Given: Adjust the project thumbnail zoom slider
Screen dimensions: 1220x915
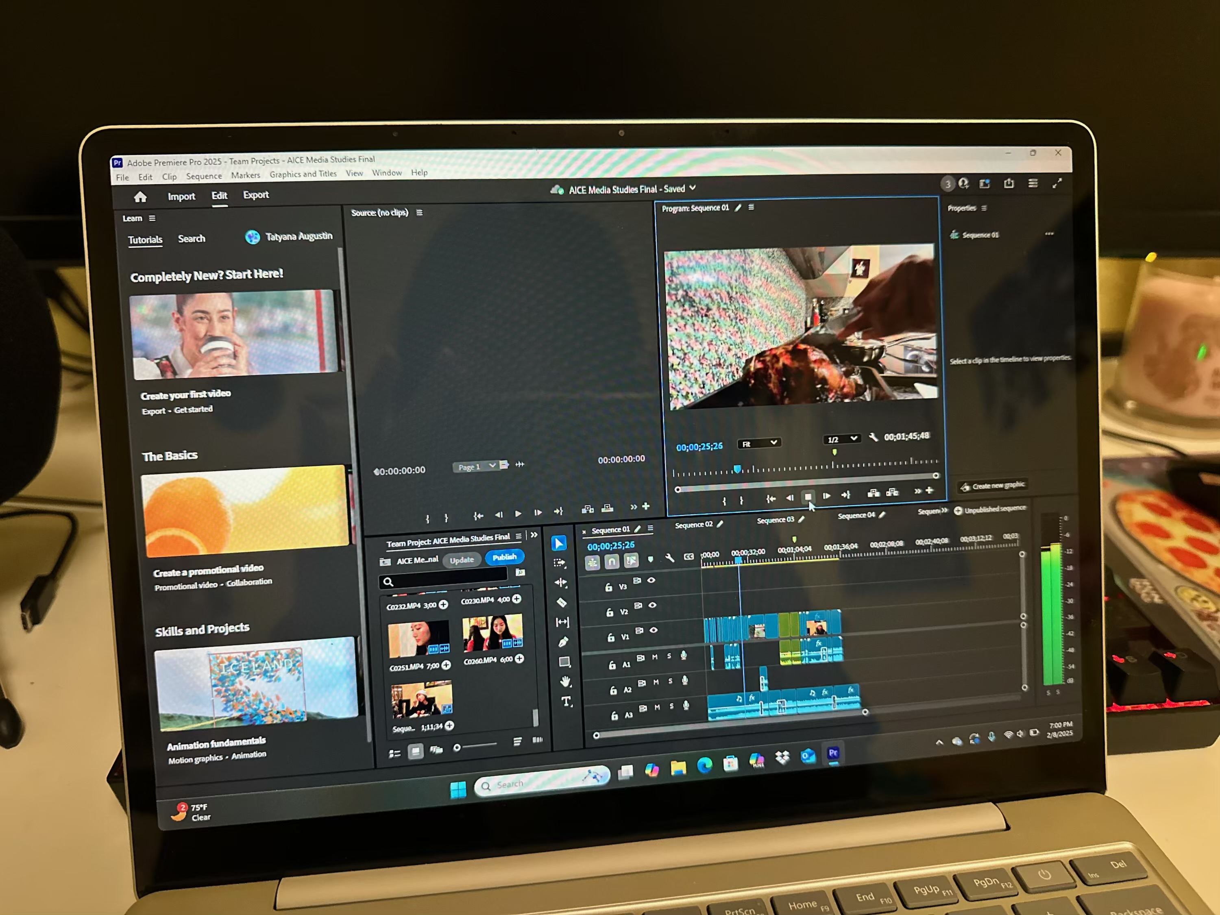Looking at the screenshot, I should [475, 746].
